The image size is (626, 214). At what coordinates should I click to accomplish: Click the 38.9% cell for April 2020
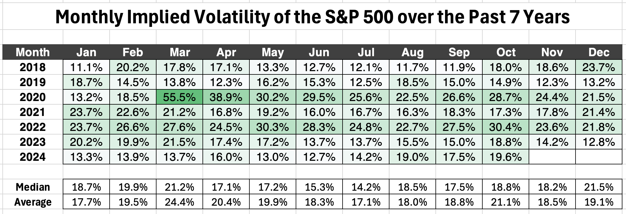point(226,97)
